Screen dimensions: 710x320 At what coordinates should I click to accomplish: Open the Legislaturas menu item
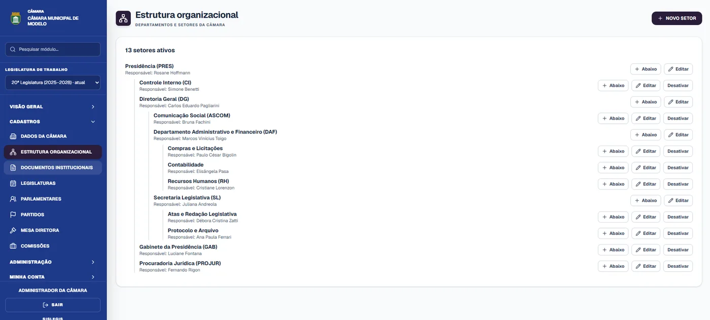53,184
